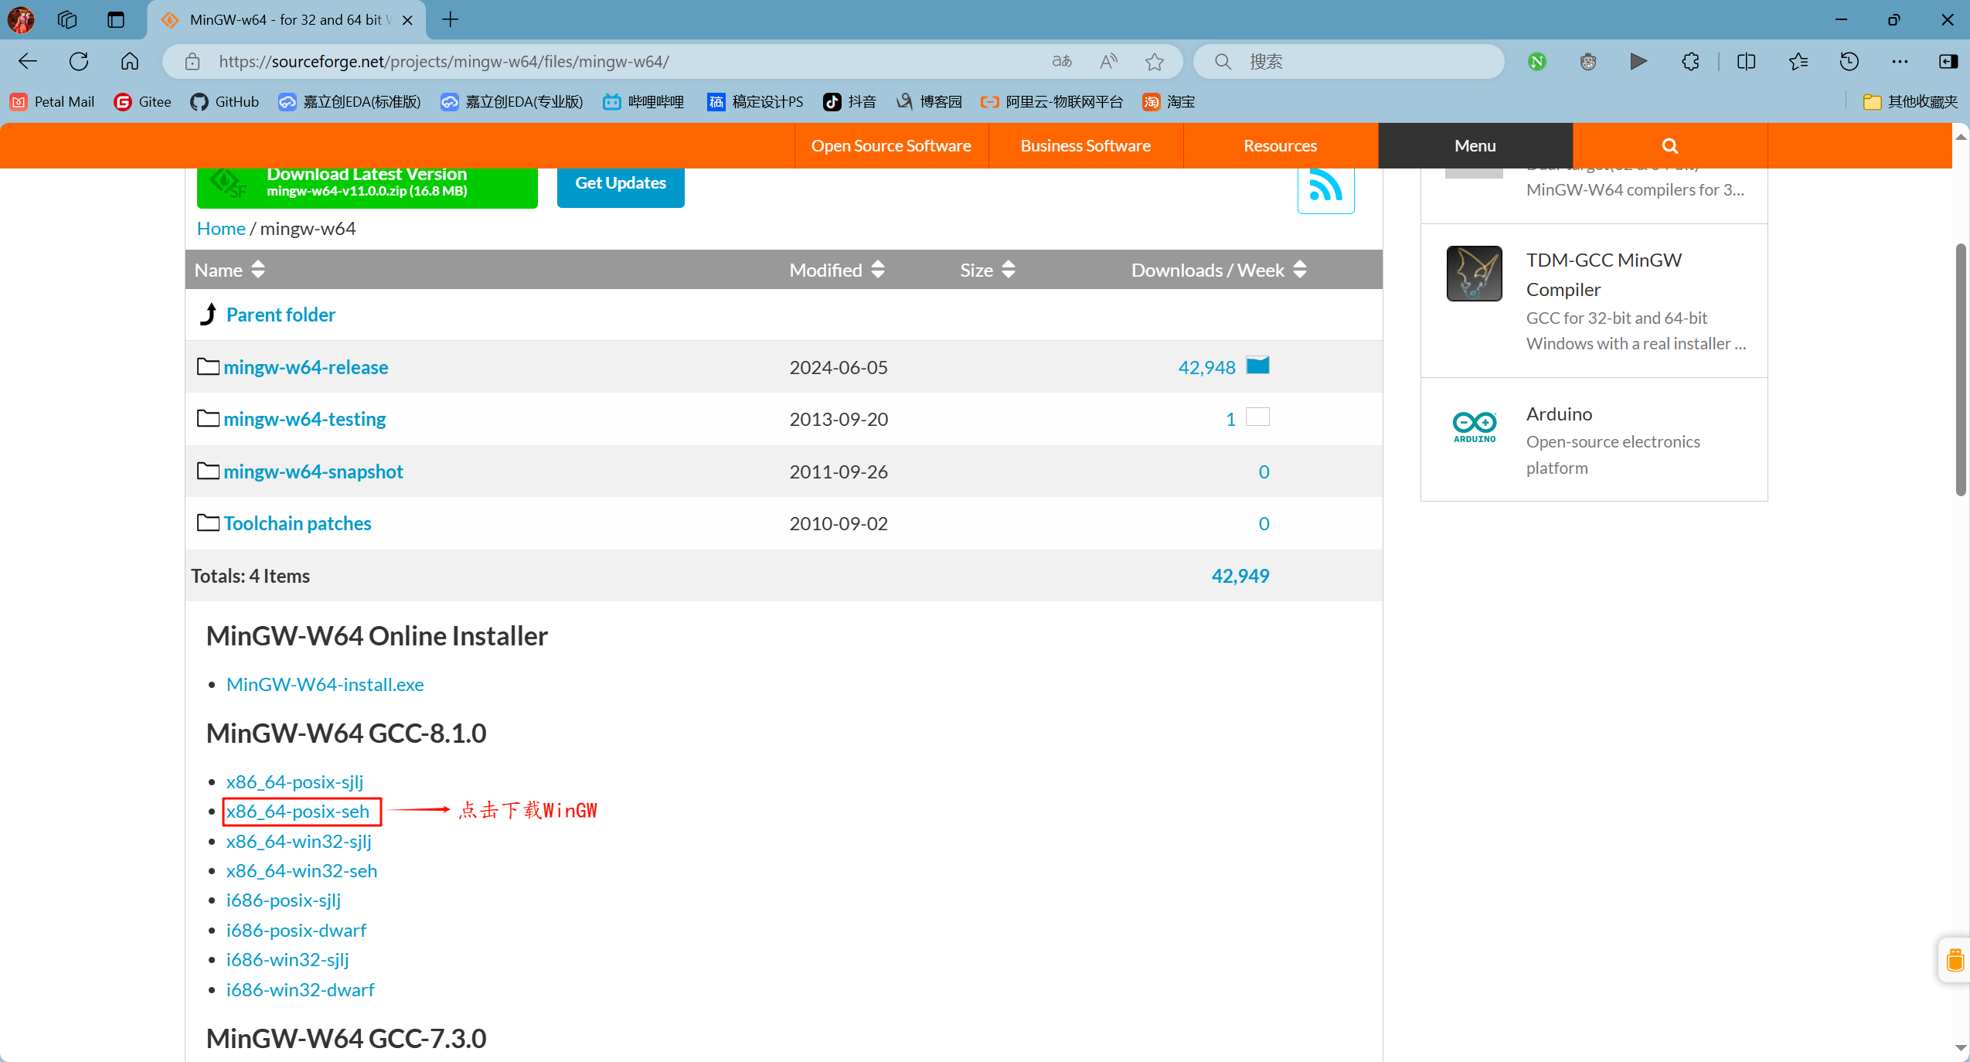Add page to favorites star icon
This screenshot has width=1970, height=1062.
(1155, 61)
